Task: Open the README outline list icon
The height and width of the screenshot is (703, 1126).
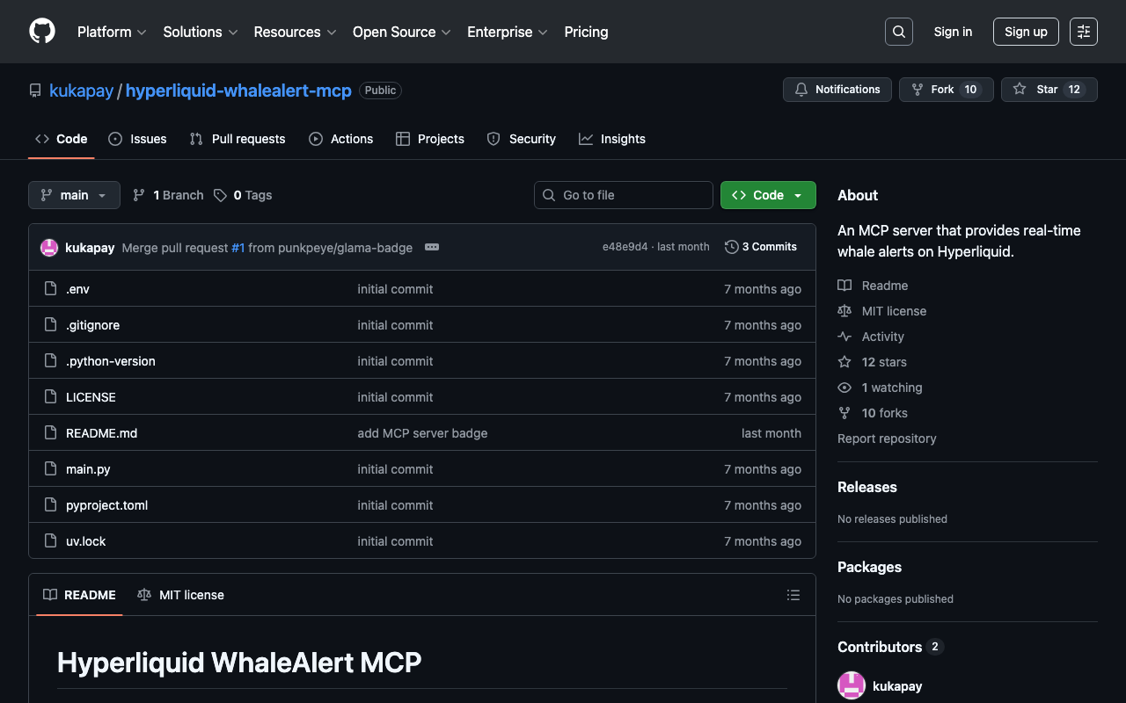Action: point(793,595)
